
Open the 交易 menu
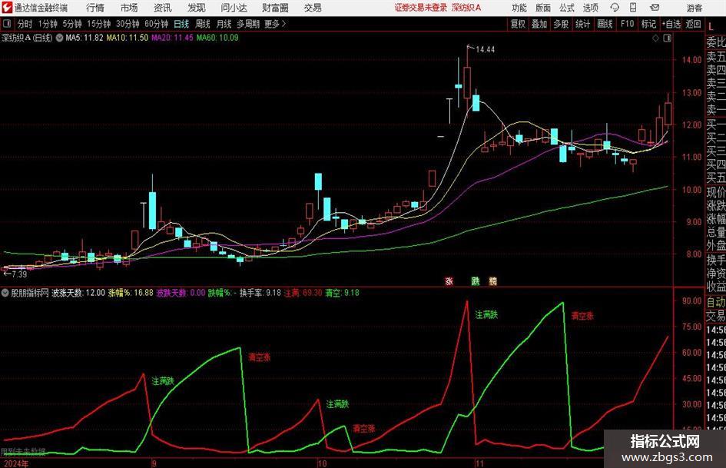tap(313, 8)
